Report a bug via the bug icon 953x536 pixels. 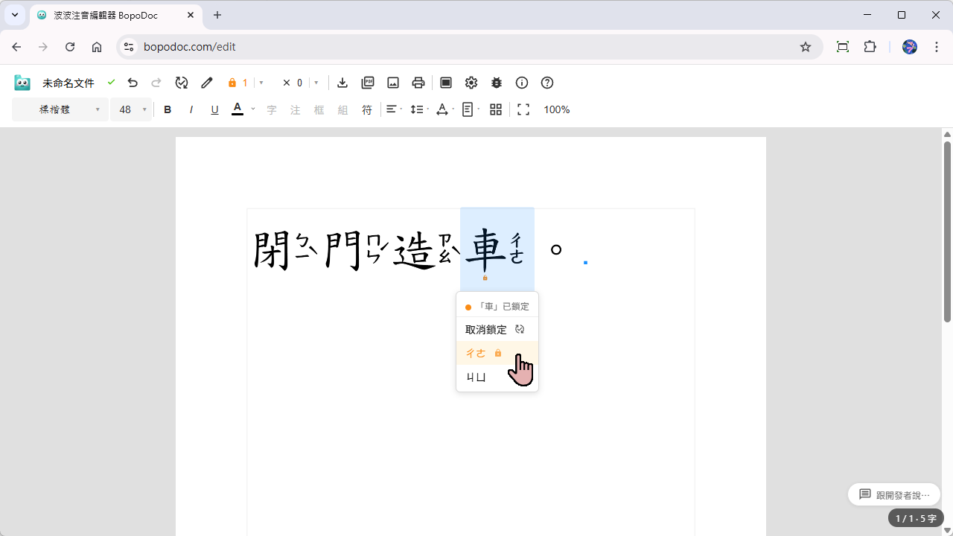click(x=496, y=83)
